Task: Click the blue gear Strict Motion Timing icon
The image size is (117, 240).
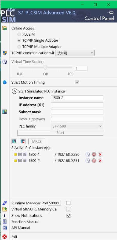Action: coord(5,82)
